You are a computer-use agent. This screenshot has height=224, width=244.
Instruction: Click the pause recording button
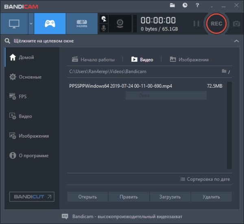196,24
